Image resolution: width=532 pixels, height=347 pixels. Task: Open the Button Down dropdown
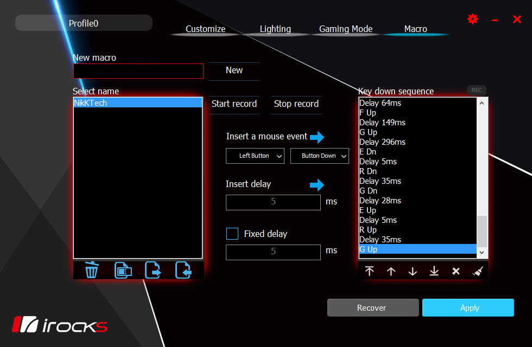click(x=320, y=156)
